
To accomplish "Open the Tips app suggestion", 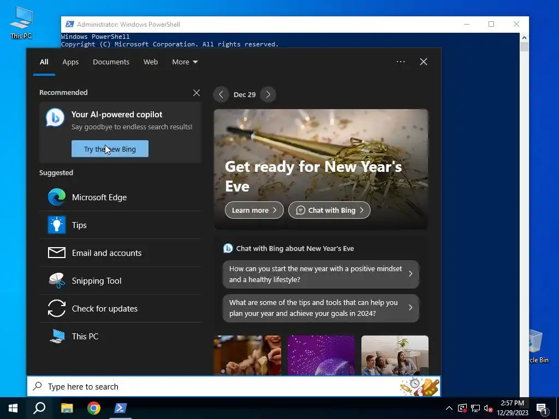I will (121, 225).
